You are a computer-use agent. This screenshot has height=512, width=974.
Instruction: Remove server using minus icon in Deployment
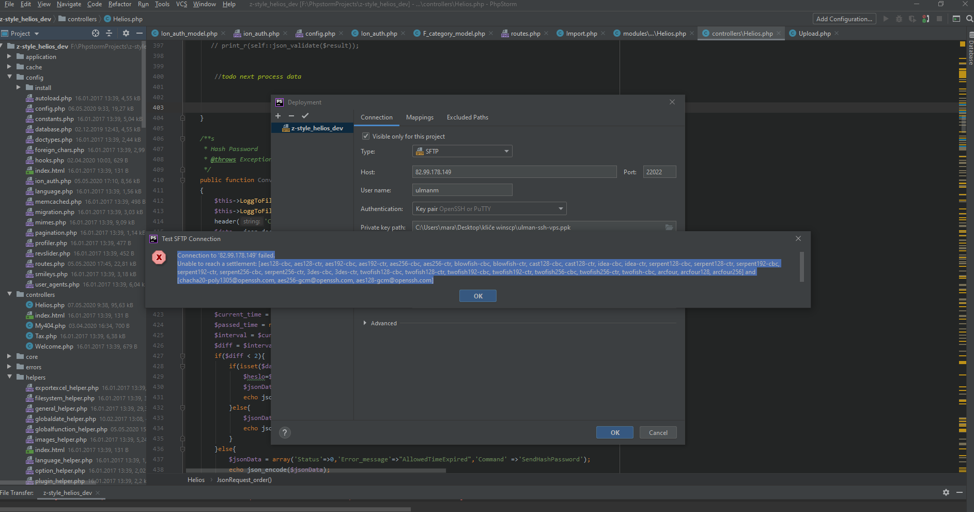pos(291,116)
